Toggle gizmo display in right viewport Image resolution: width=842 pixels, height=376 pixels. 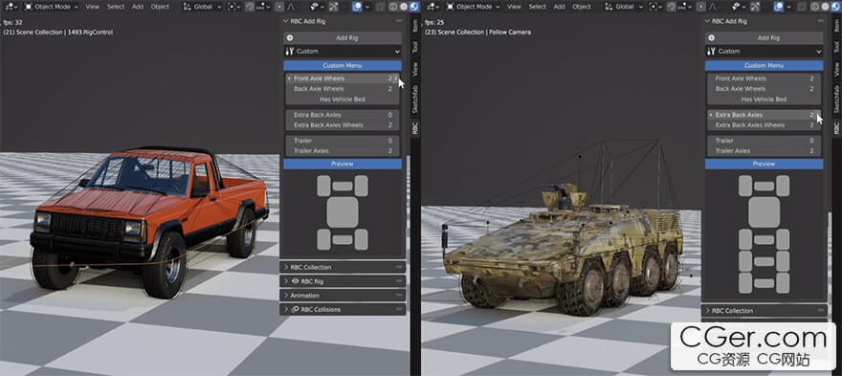coord(756,7)
